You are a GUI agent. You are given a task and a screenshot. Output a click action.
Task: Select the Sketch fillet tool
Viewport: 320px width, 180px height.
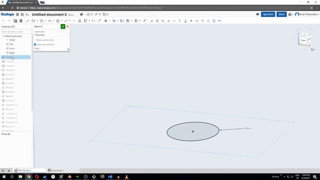click(100, 21)
